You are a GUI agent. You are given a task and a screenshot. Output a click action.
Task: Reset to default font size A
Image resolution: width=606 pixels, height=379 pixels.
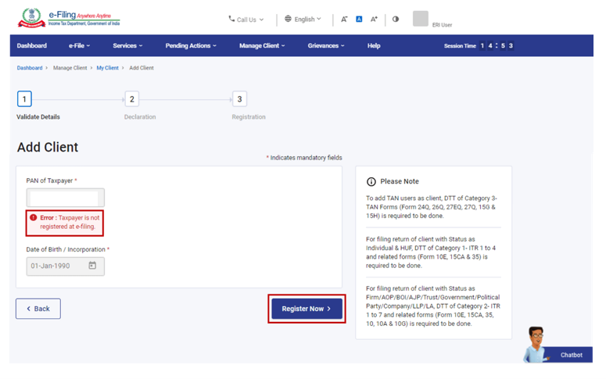tap(359, 19)
